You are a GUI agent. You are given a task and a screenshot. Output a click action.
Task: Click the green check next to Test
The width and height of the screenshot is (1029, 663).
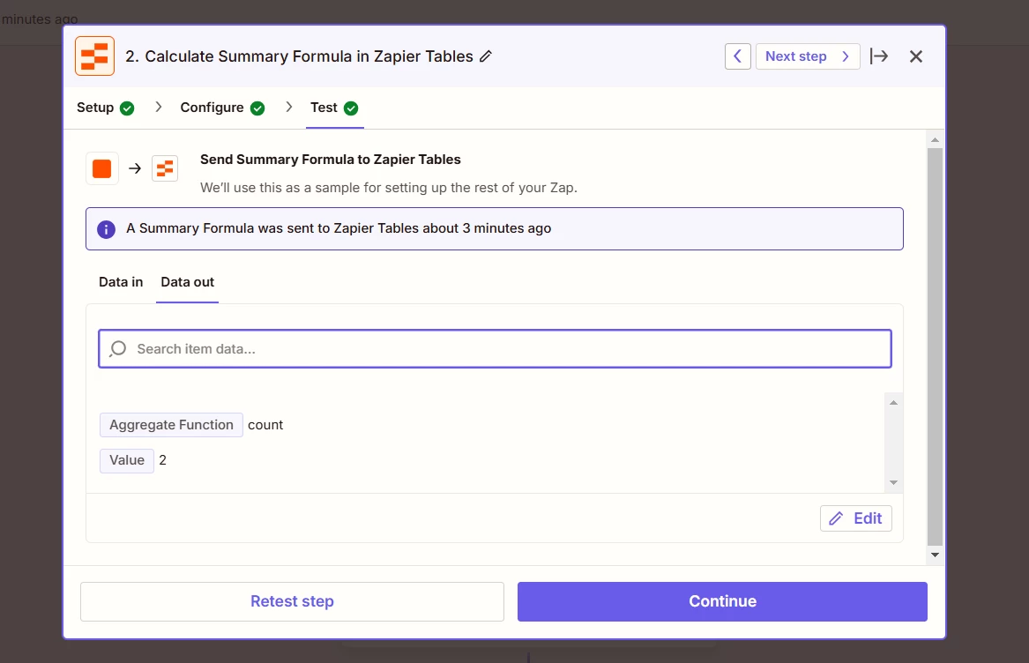(x=351, y=108)
